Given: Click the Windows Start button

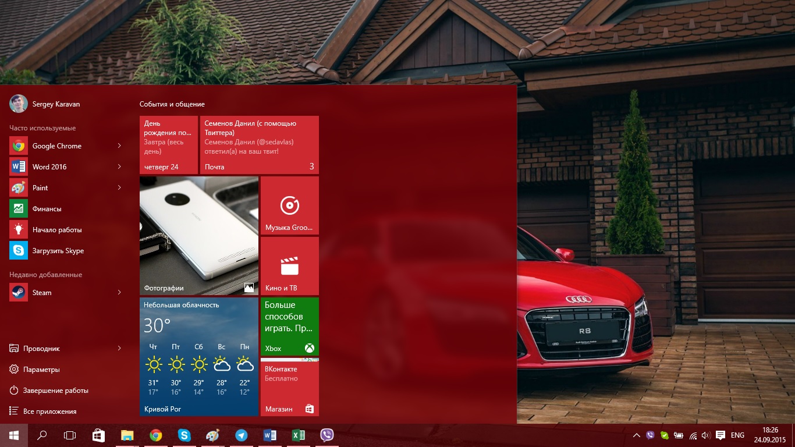Looking at the screenshot, I should click(14, 435).
